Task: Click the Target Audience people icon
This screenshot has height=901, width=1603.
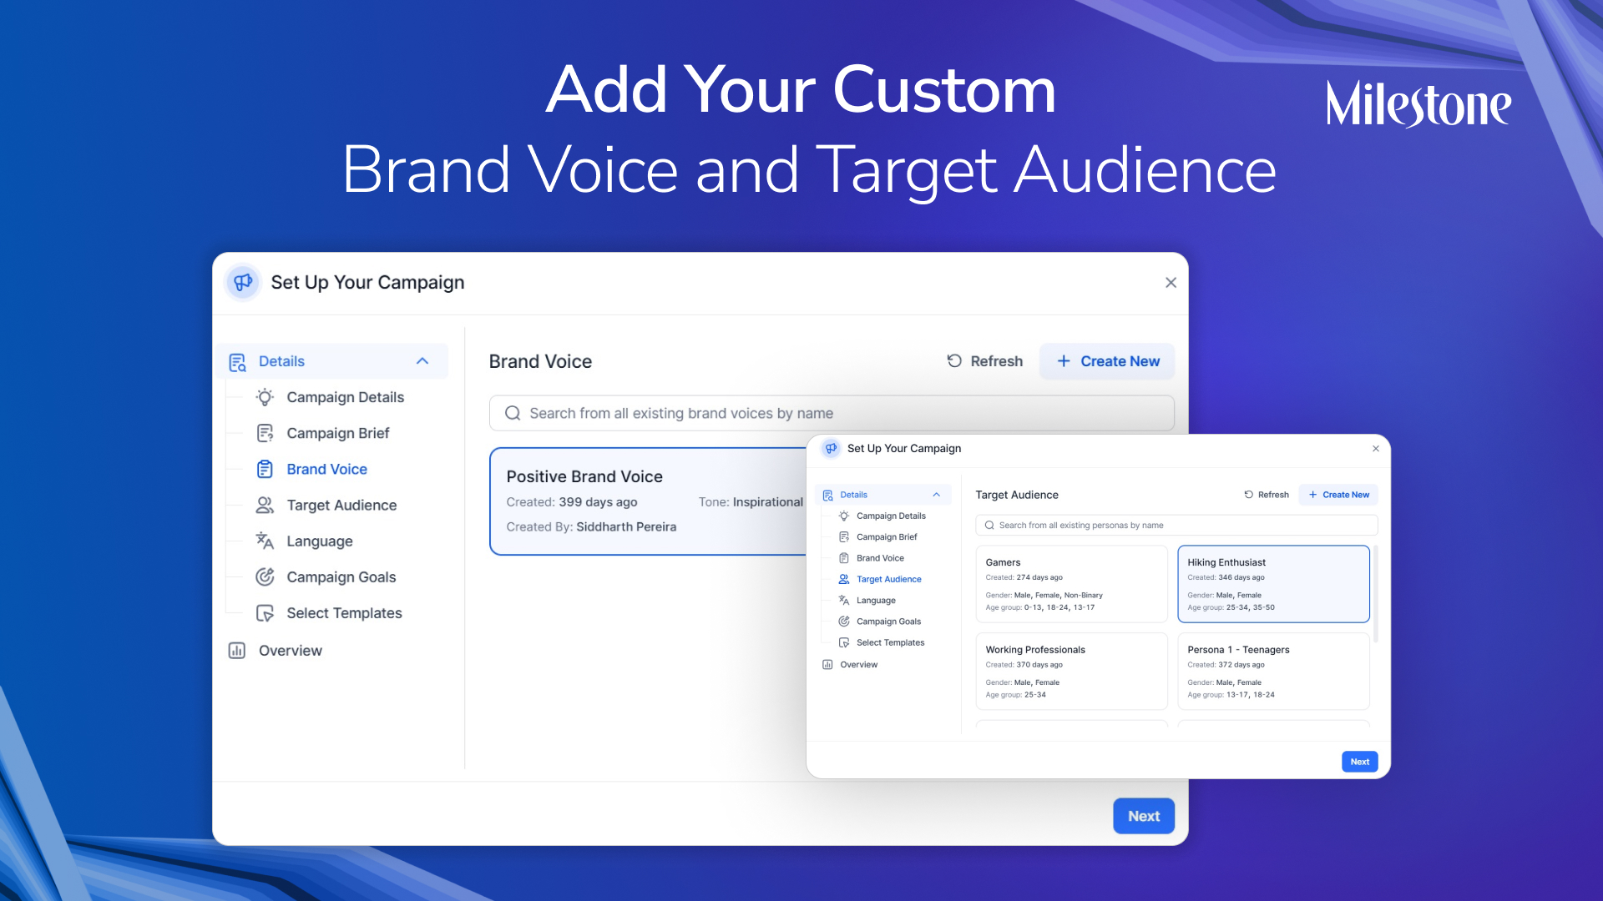Action: 265,505
